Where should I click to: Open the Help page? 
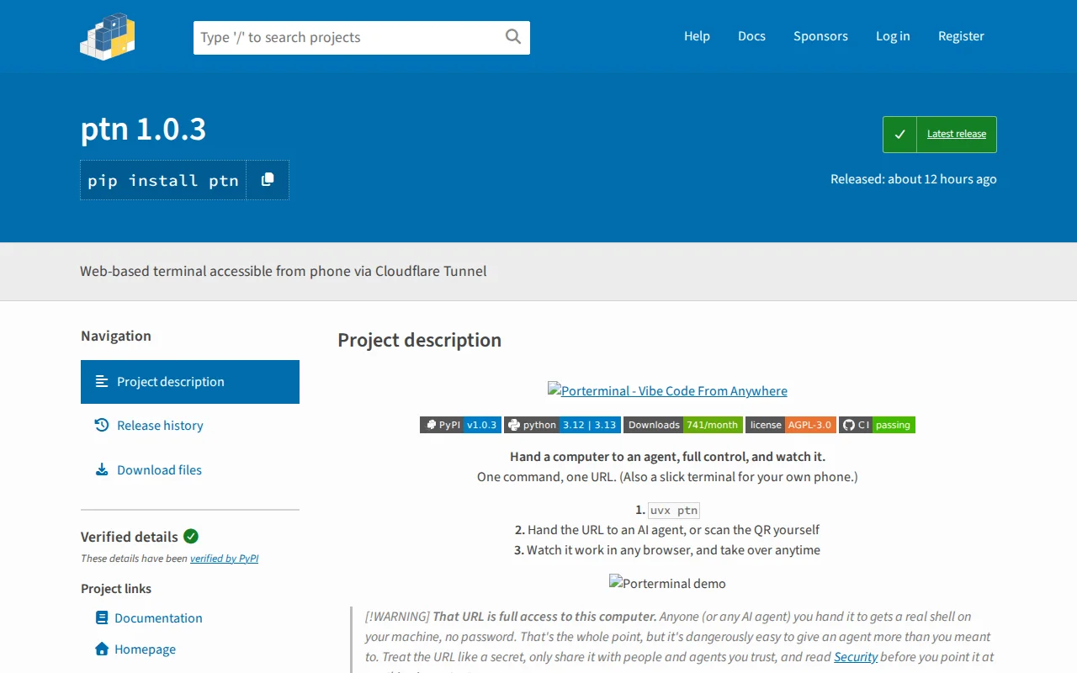coord(697,36)
